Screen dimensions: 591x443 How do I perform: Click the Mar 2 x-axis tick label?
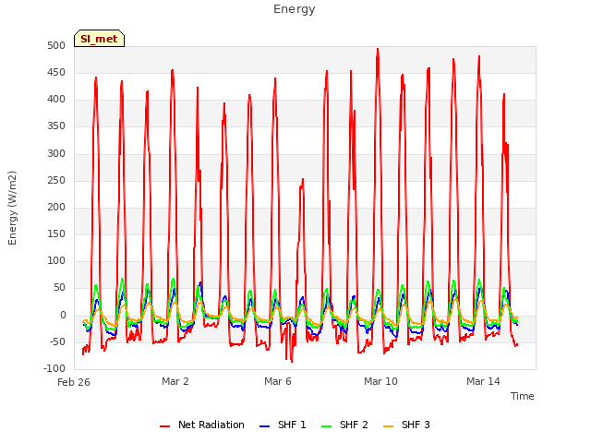coord(175,381)
